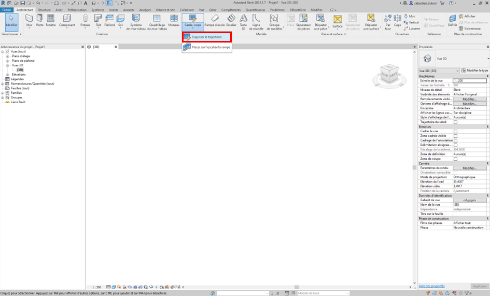Viewport: 490px width, 296px height.
Task: Click the Porte door tool
Action: (x=39, y=20)
